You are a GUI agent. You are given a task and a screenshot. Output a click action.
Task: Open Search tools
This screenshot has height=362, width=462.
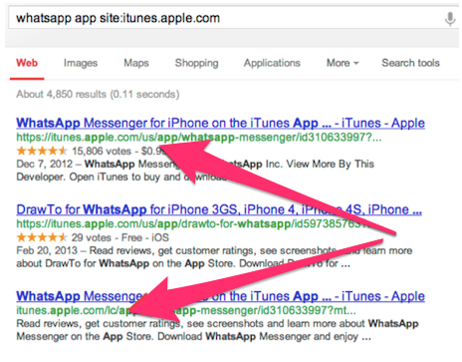click(x=410, y=63)
